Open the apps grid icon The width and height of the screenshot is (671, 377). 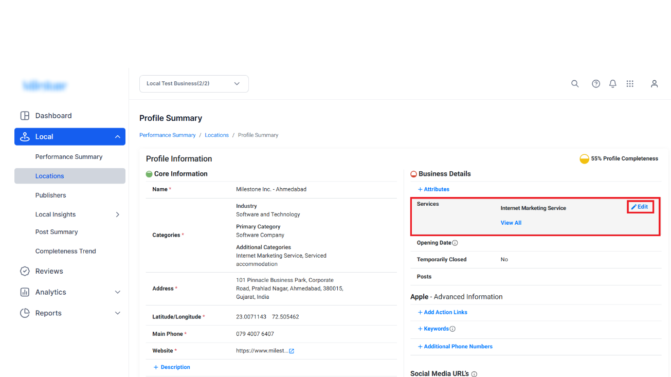tap(630, 84)
